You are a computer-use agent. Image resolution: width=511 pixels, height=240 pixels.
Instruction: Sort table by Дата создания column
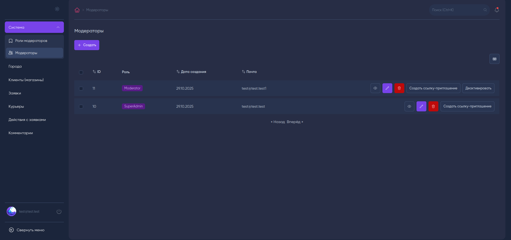191,72
